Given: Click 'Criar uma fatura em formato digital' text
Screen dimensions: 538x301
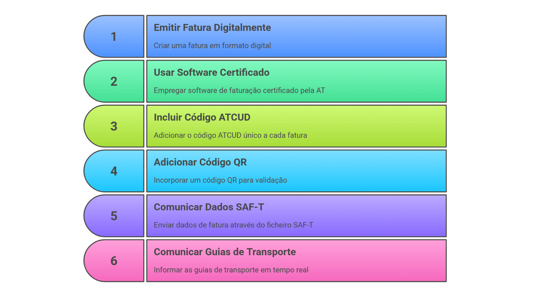Looking at the screenshot, I should tap(212, 46).
